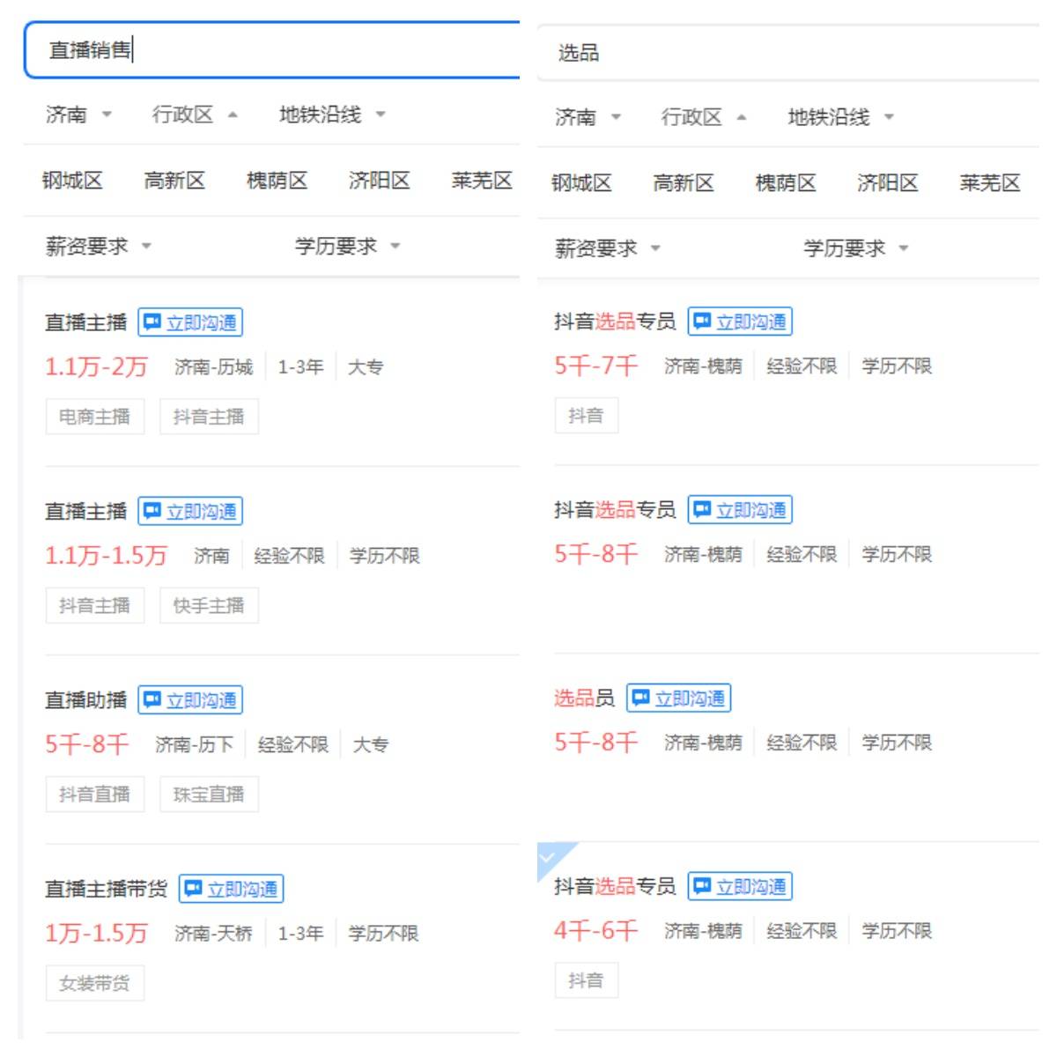Open the 选品员 job title link
Screen dimensions: 1057x1057
point(584,699)
